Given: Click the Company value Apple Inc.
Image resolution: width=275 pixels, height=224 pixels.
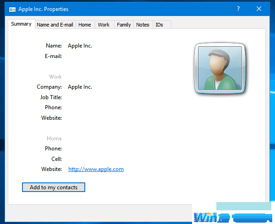Looking at the screenshot, I should point(80,87).
